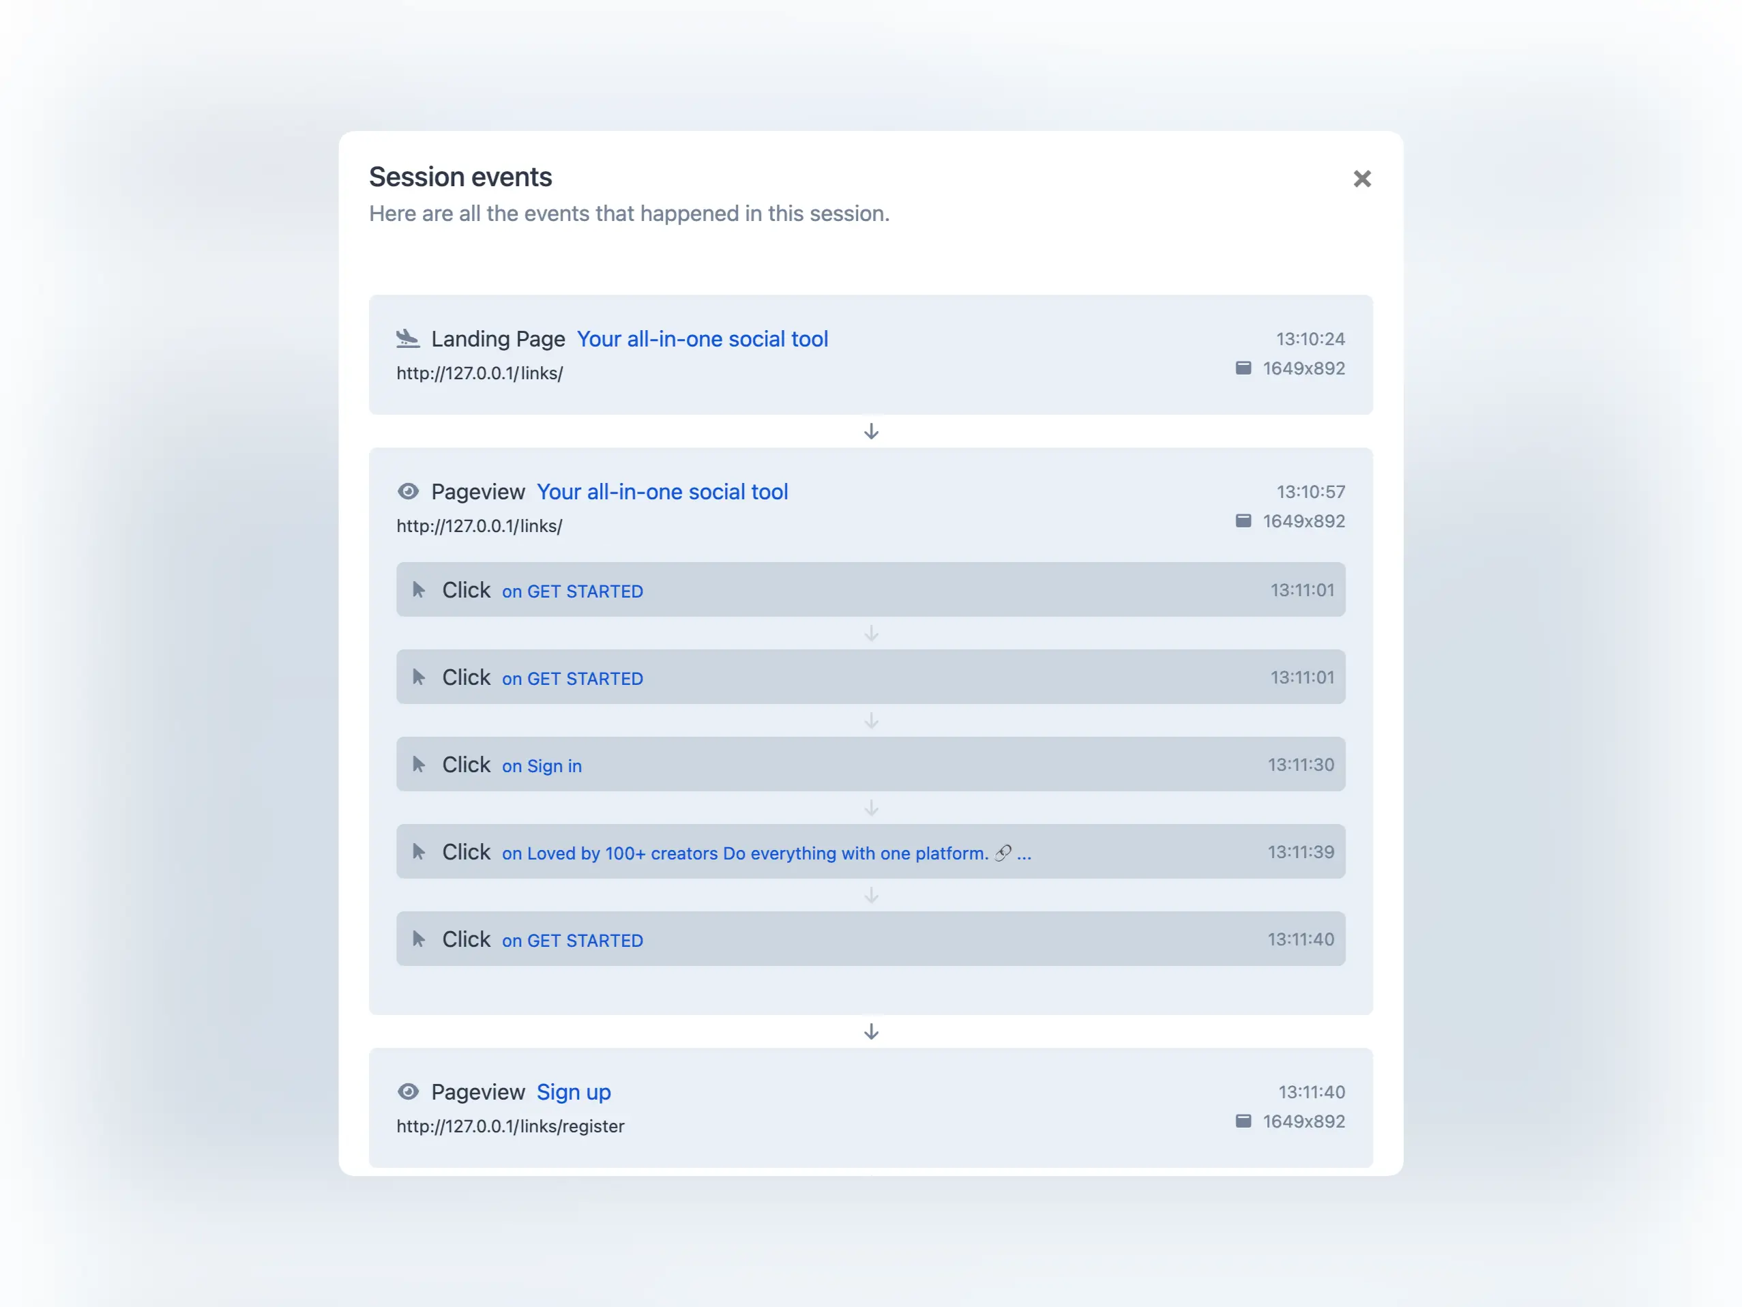Click the link emoji in the Loved by creators event
The image size is (1742, 1307).
tap(1002, 853)
